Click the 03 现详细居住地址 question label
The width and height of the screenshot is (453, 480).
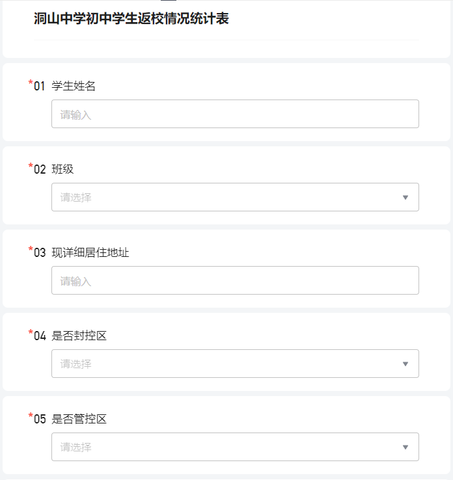pyautogui.click(x=81, y=252)
